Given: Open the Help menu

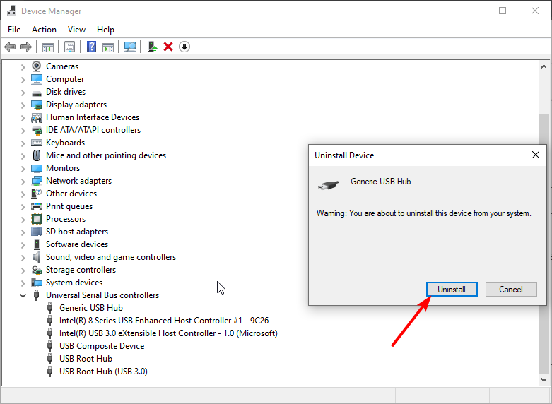Looking at the screenshot, I should [x=105, y=30].
